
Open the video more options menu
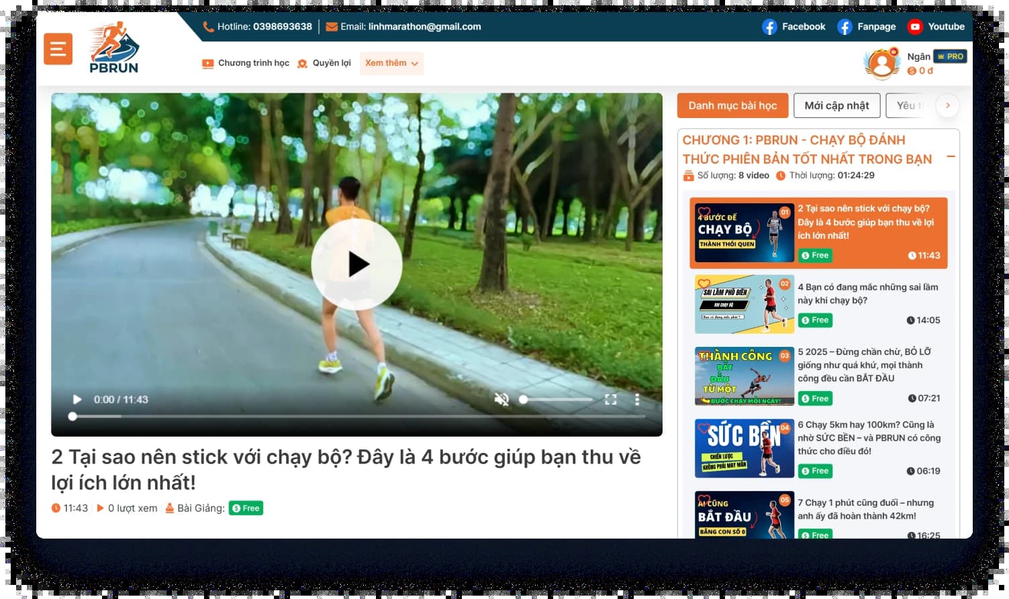click(637, 400)
